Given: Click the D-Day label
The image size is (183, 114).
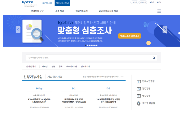Looking at the screenshot, I should click(x=39, y=89).
